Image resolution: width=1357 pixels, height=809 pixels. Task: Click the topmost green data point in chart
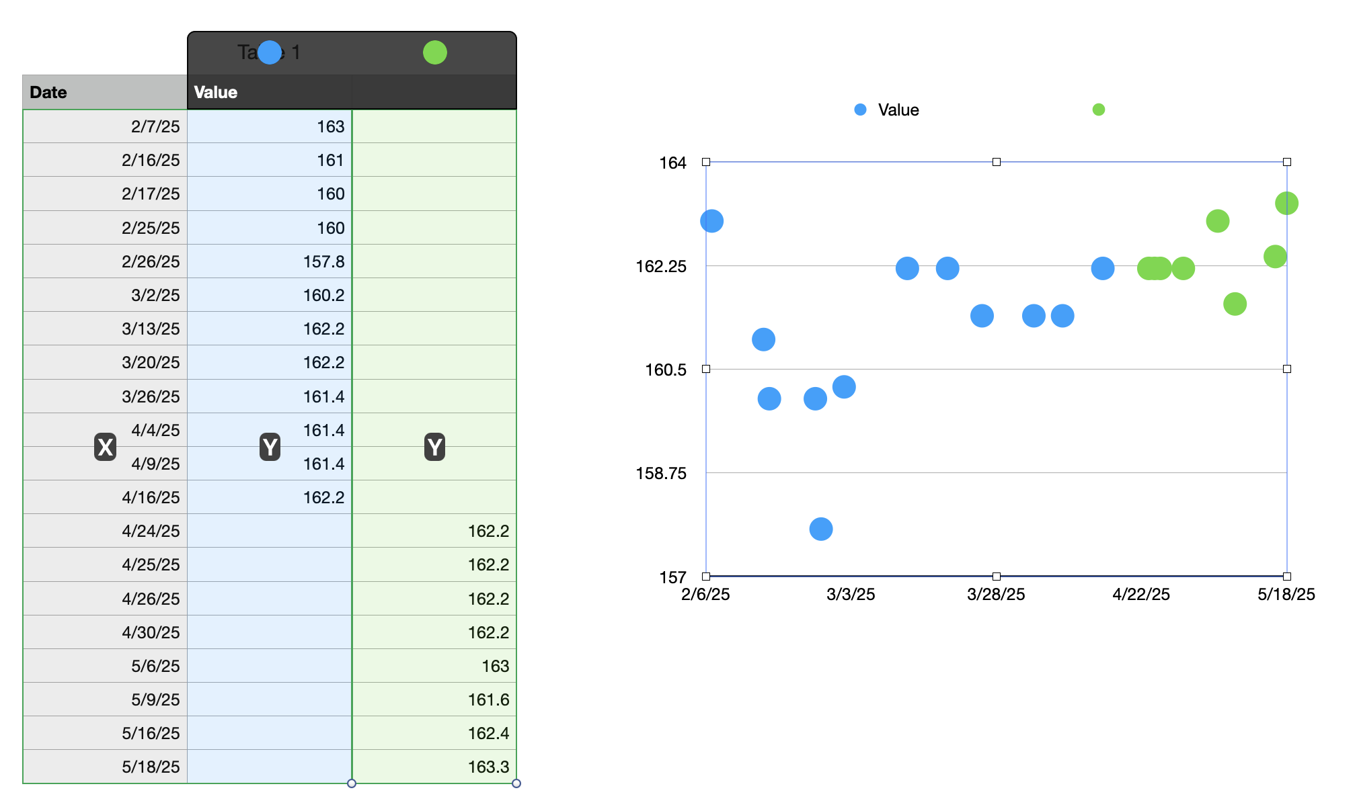tap(1286, 203)
